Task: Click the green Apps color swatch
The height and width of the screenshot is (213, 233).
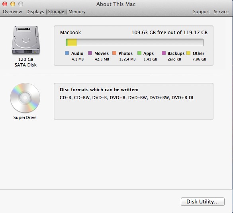Action: (139, 53)
